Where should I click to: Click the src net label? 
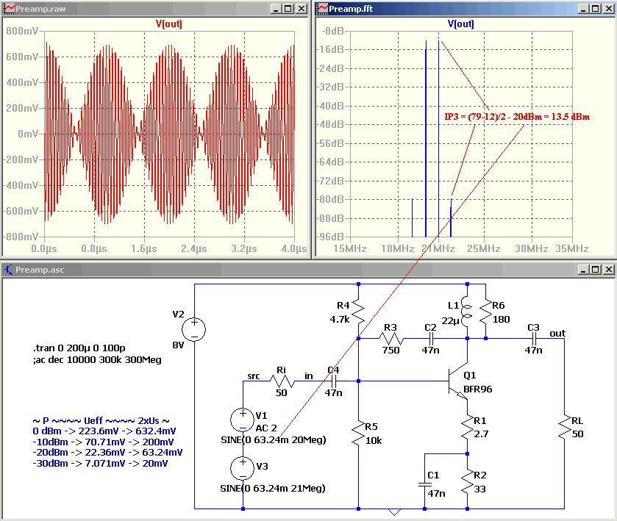(254, 376)
